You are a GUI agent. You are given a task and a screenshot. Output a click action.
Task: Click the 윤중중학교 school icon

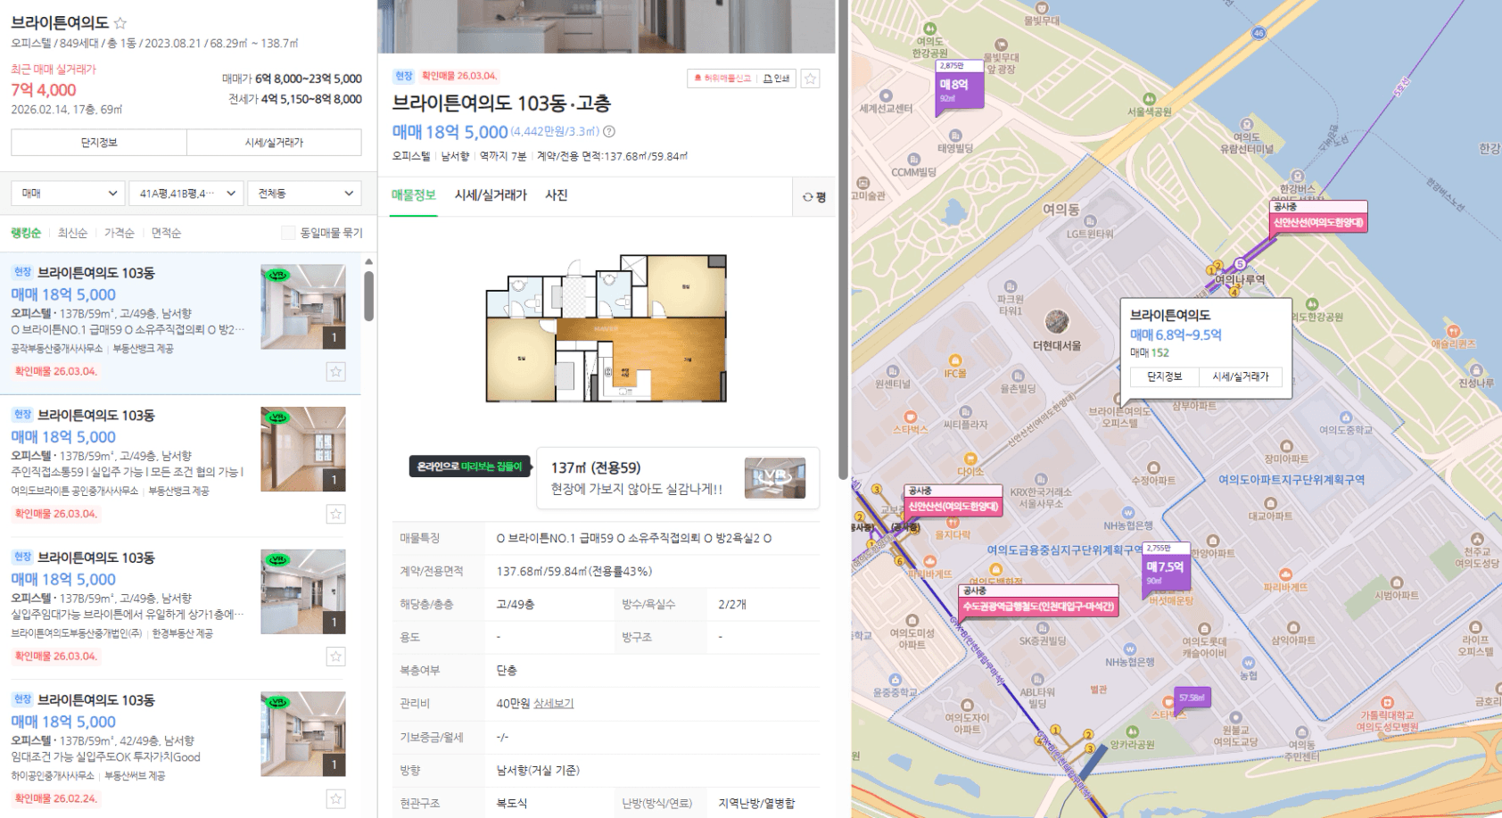pyautogui.click(x=895, y=680)
